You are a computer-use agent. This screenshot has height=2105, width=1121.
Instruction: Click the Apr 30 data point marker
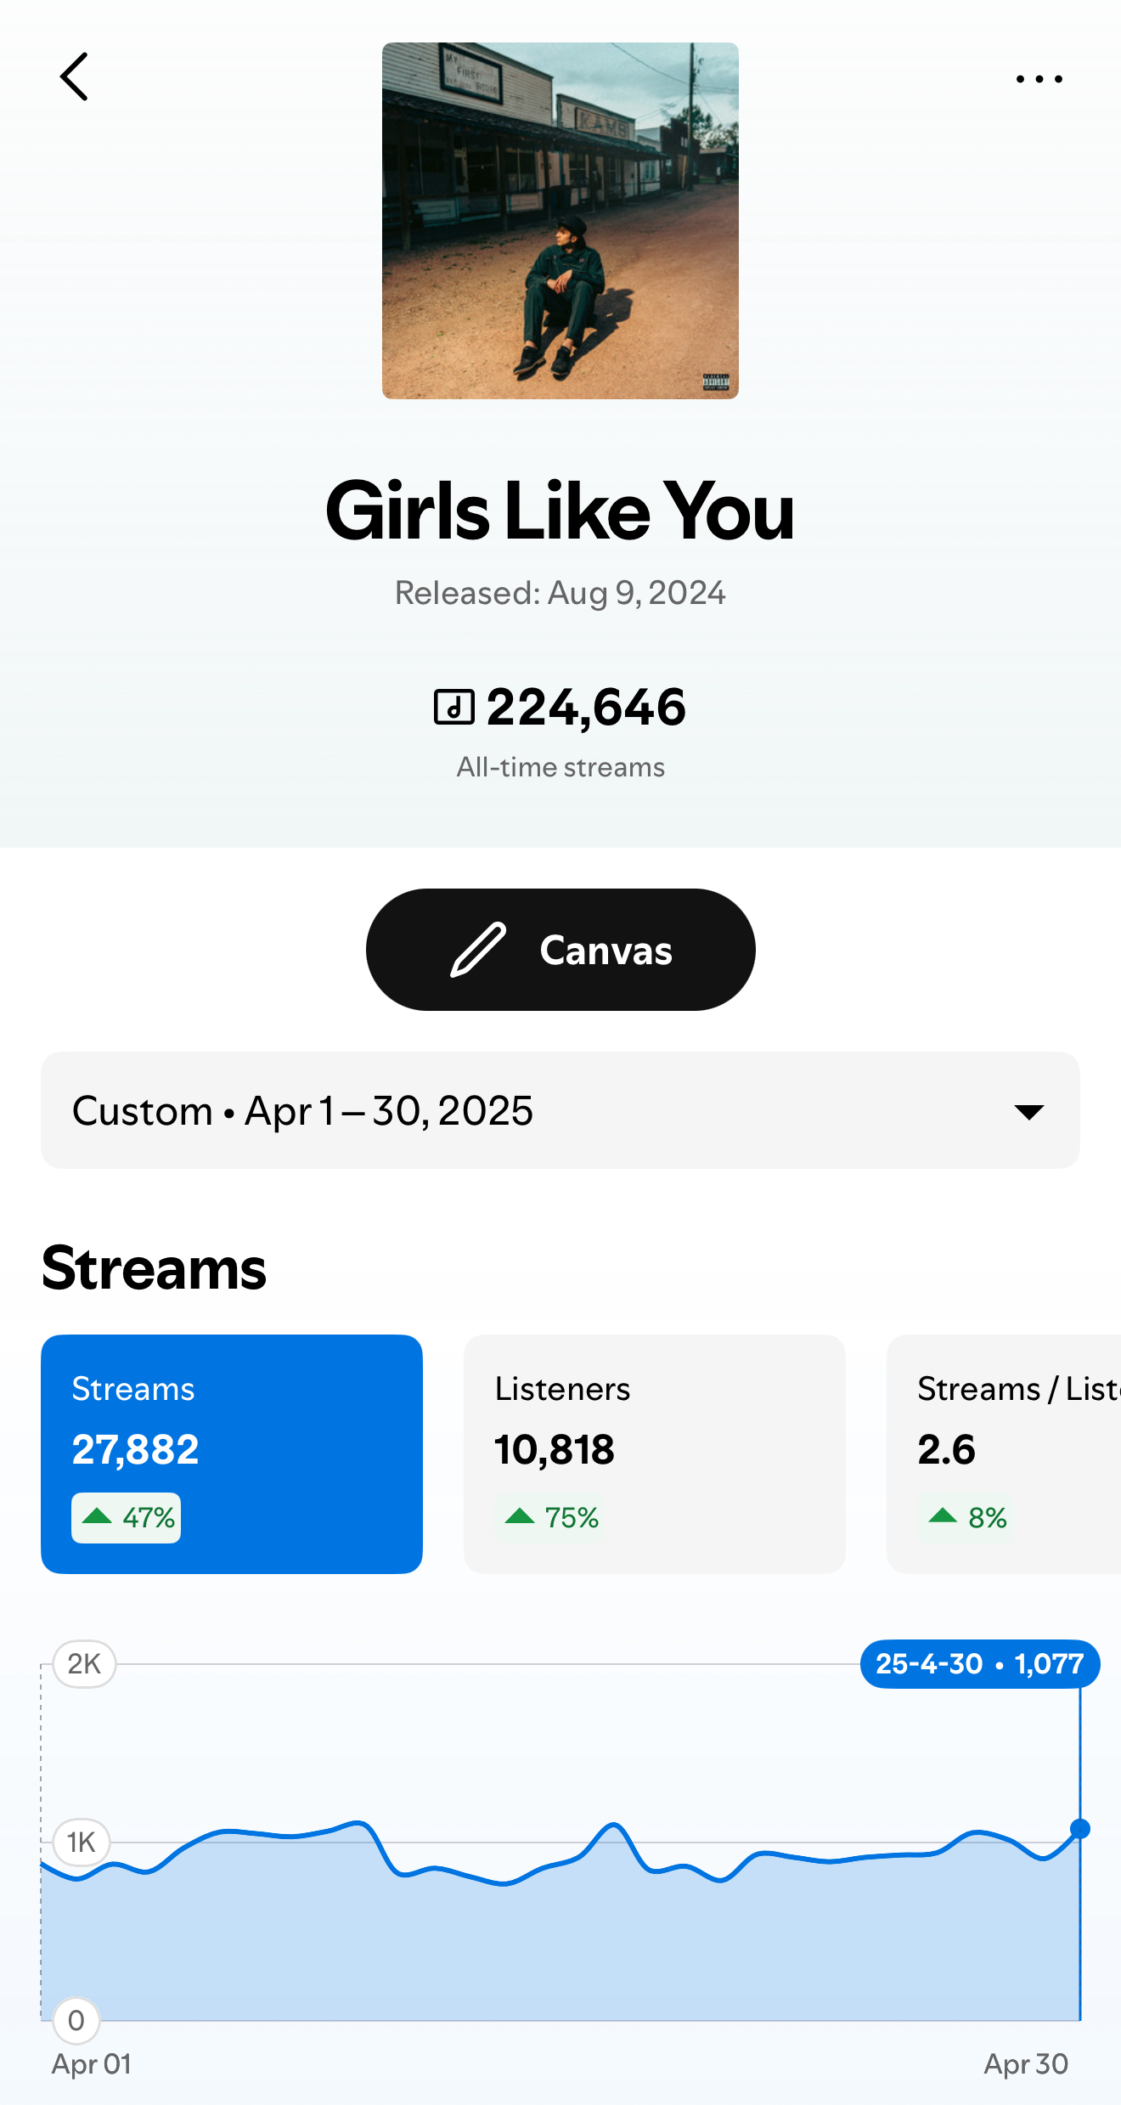tap(1080, 1829)
